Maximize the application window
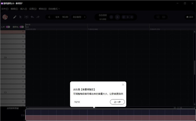The height and width of the screenshot is (121, 196). click(x=185, y=3)
